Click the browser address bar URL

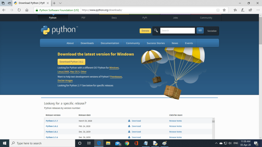102,10
